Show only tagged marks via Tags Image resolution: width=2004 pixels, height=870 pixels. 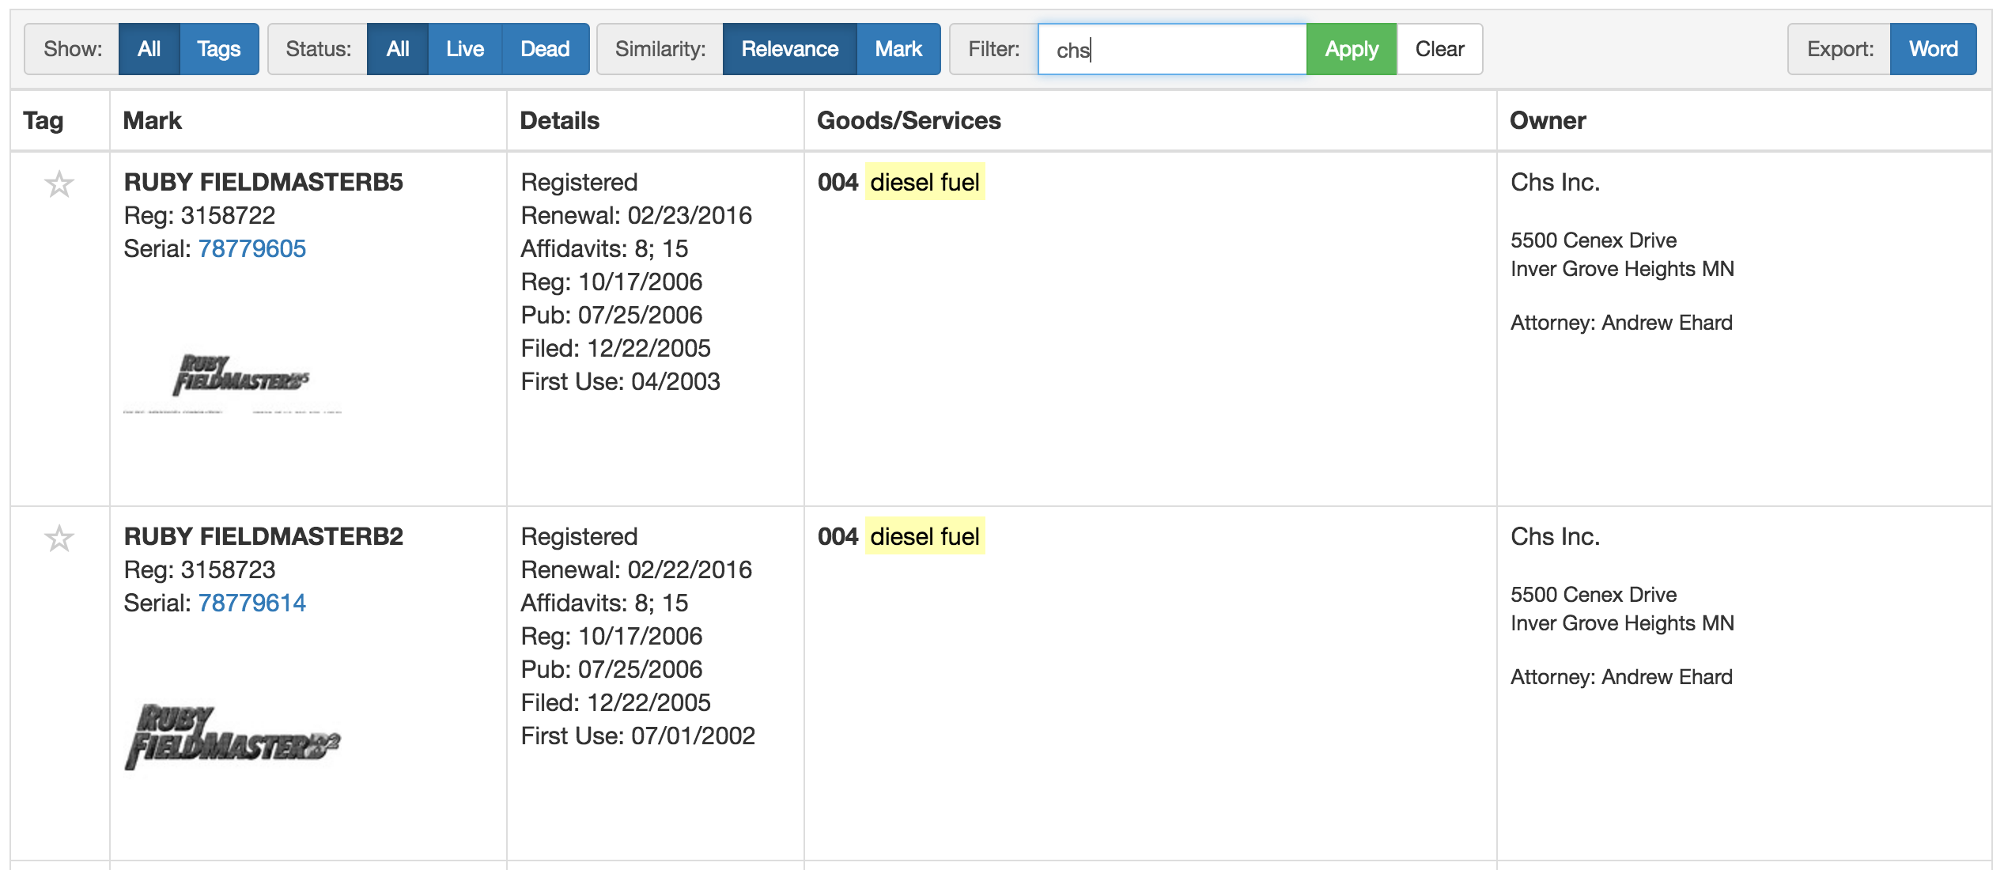tap(218, 49)
